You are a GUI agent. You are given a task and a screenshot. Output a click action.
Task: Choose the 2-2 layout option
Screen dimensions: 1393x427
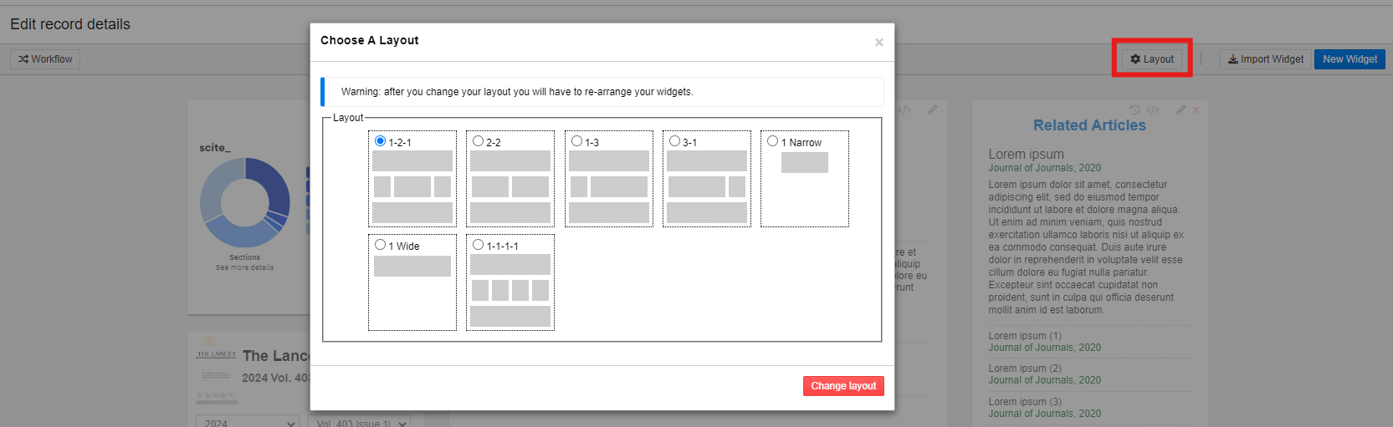pyautogui.click(x=479, y=141)
